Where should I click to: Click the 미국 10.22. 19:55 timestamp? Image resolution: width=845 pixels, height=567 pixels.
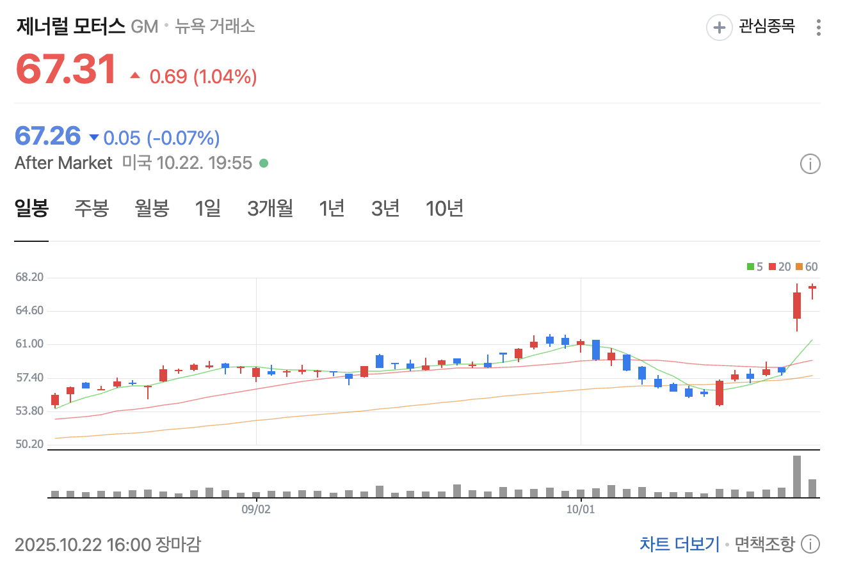tap(187, 163)
